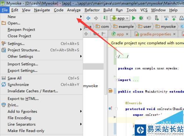
Task: Select the mywoke item in project panel
Action: pyautogui.click(x=91, y=86)
